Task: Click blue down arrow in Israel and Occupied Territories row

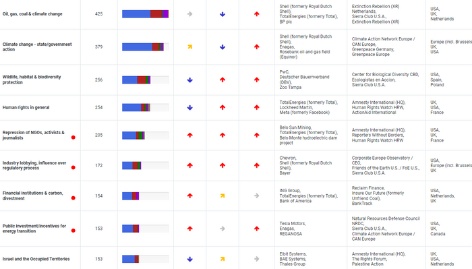Action: pyautogui.click(x=190, y=259)
